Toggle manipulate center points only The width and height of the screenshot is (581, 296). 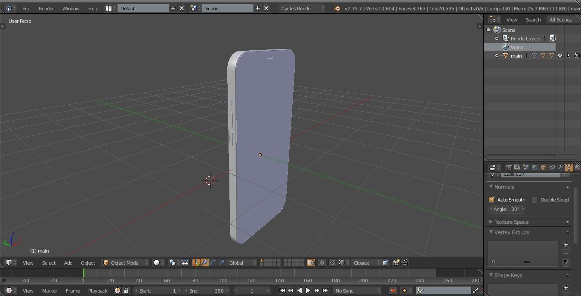pos(185,262)
